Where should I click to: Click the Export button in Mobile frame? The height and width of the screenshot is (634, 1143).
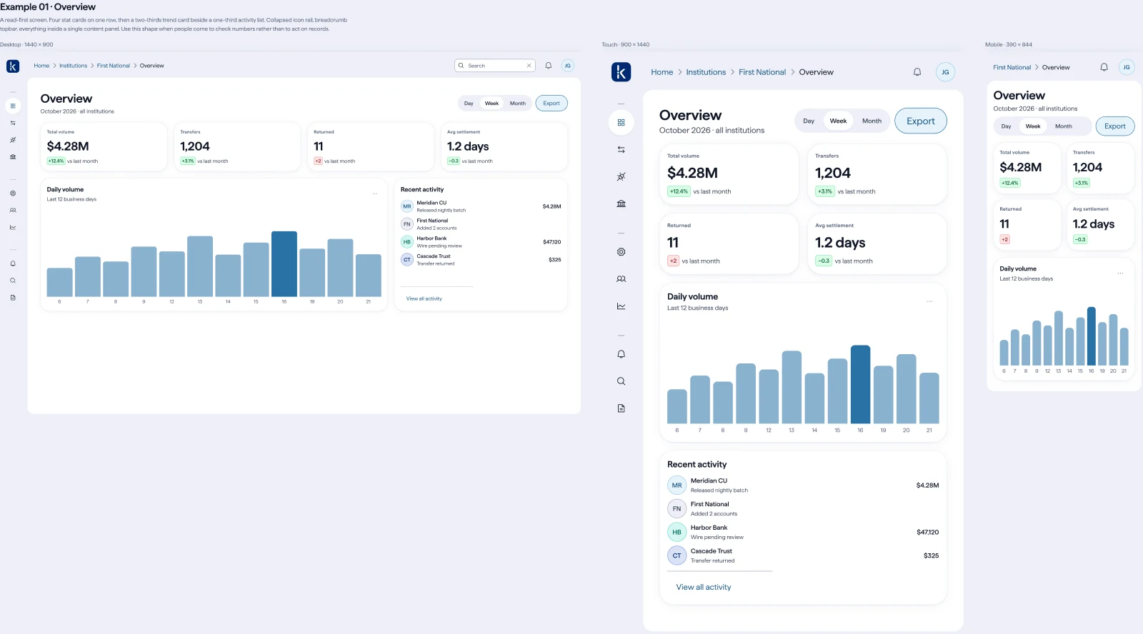(1115, 126)
